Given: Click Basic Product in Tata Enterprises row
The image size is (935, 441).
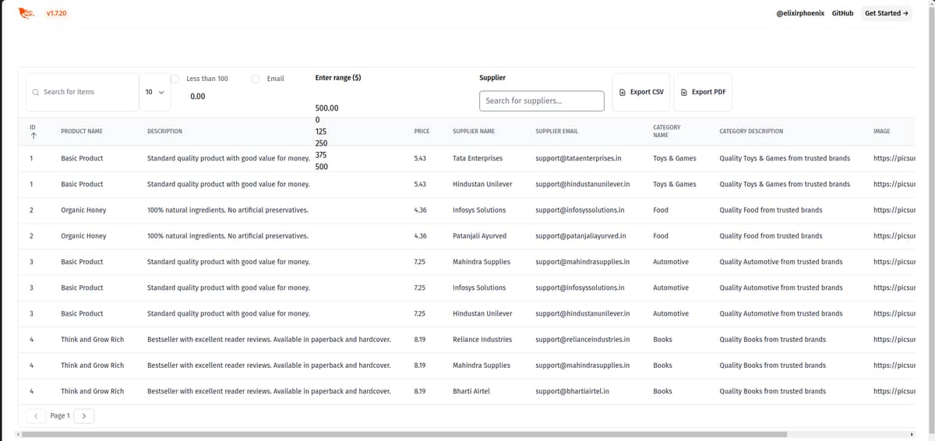Looking at the screenshot, I should tap(82, 158).
